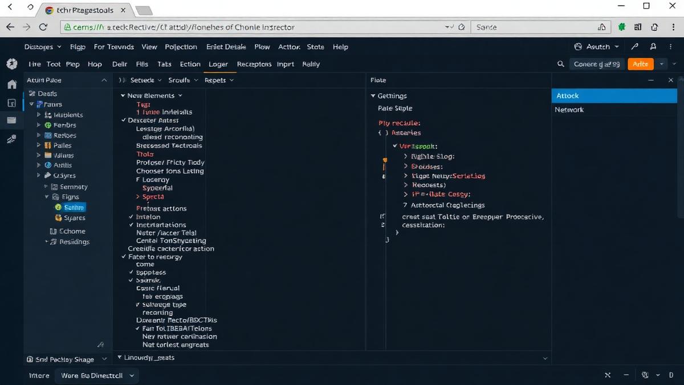This screenshot has height=385, width=684.
Task: Uncheck the Inctrtartations entry
Action: [x=131, y=225]
